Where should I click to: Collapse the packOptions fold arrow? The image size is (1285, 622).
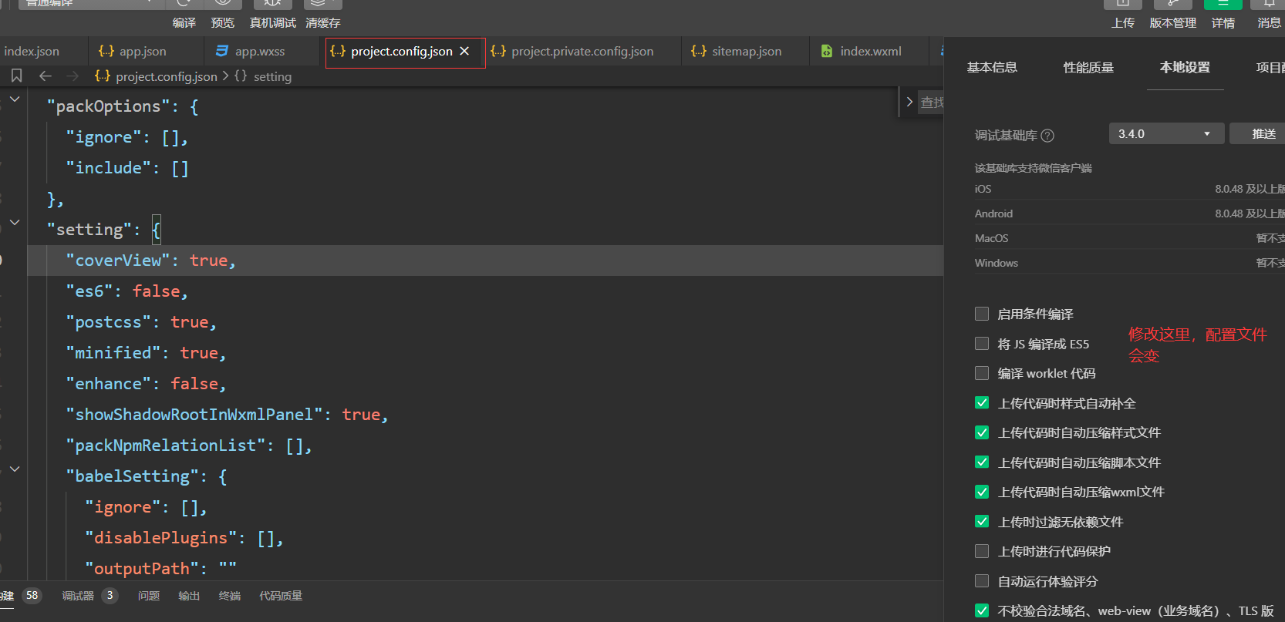point(15,99)
